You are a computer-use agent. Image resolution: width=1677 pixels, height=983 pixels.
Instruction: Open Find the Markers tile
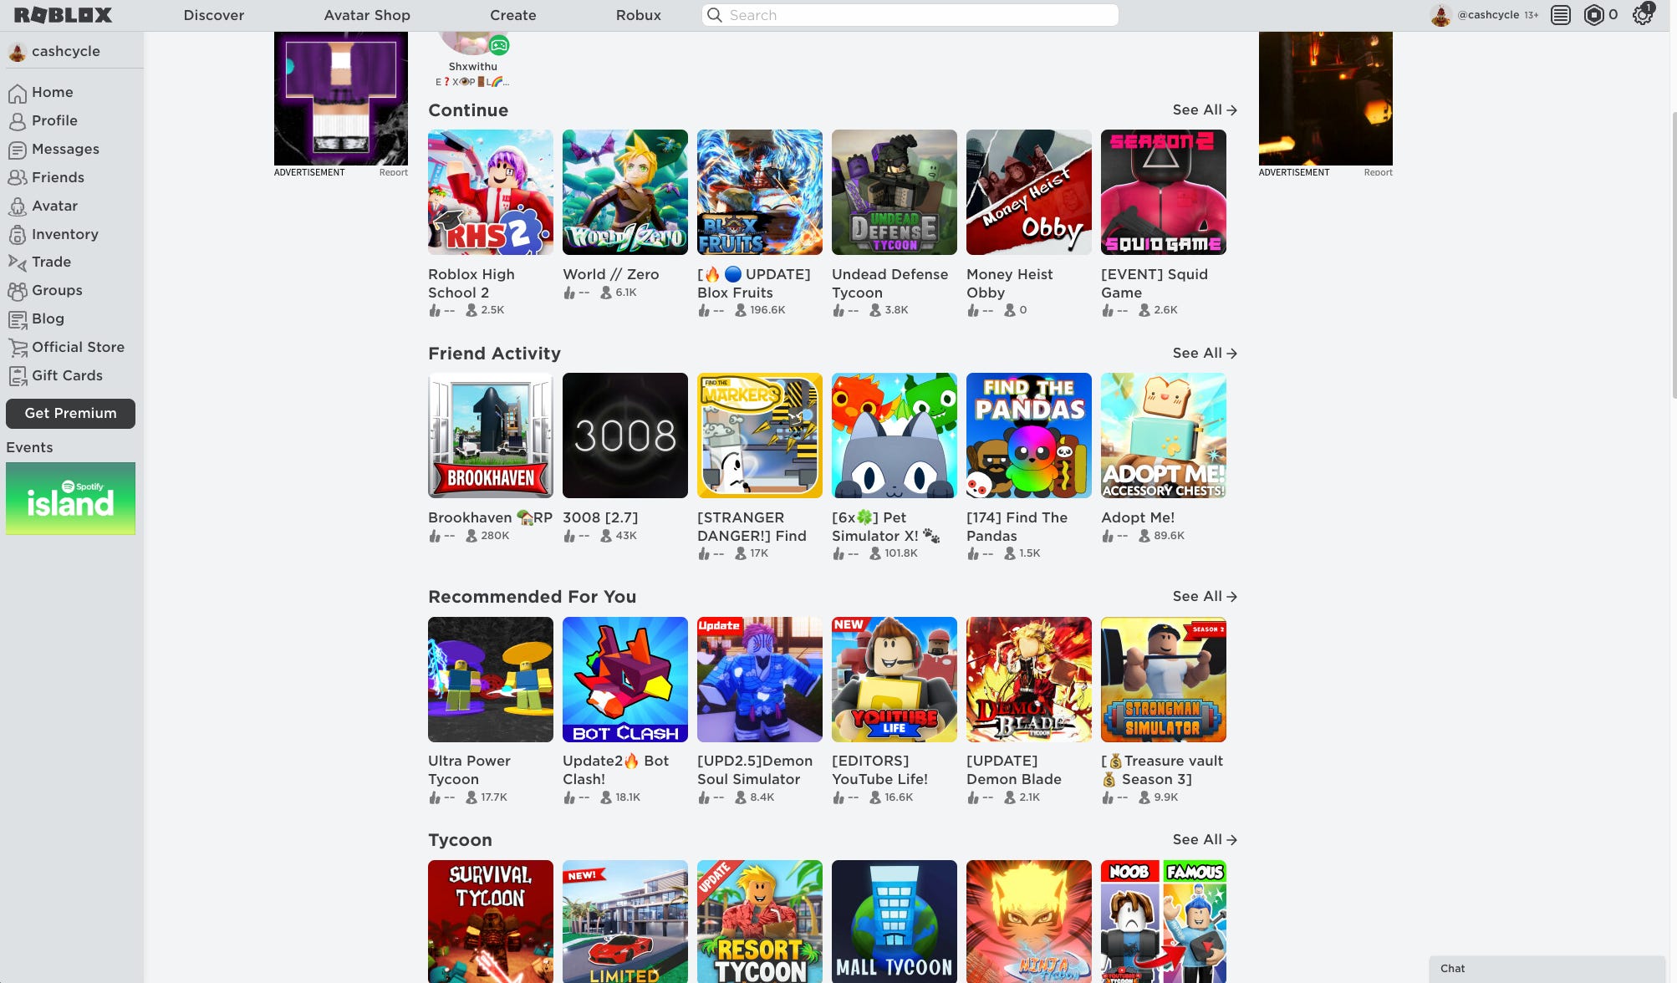tap(760, 435)
